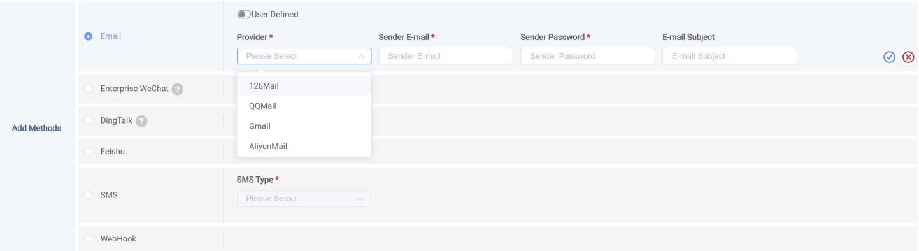Select the Enterprise WeChat radio button
The image size is (919, 251).
(89, 89)
